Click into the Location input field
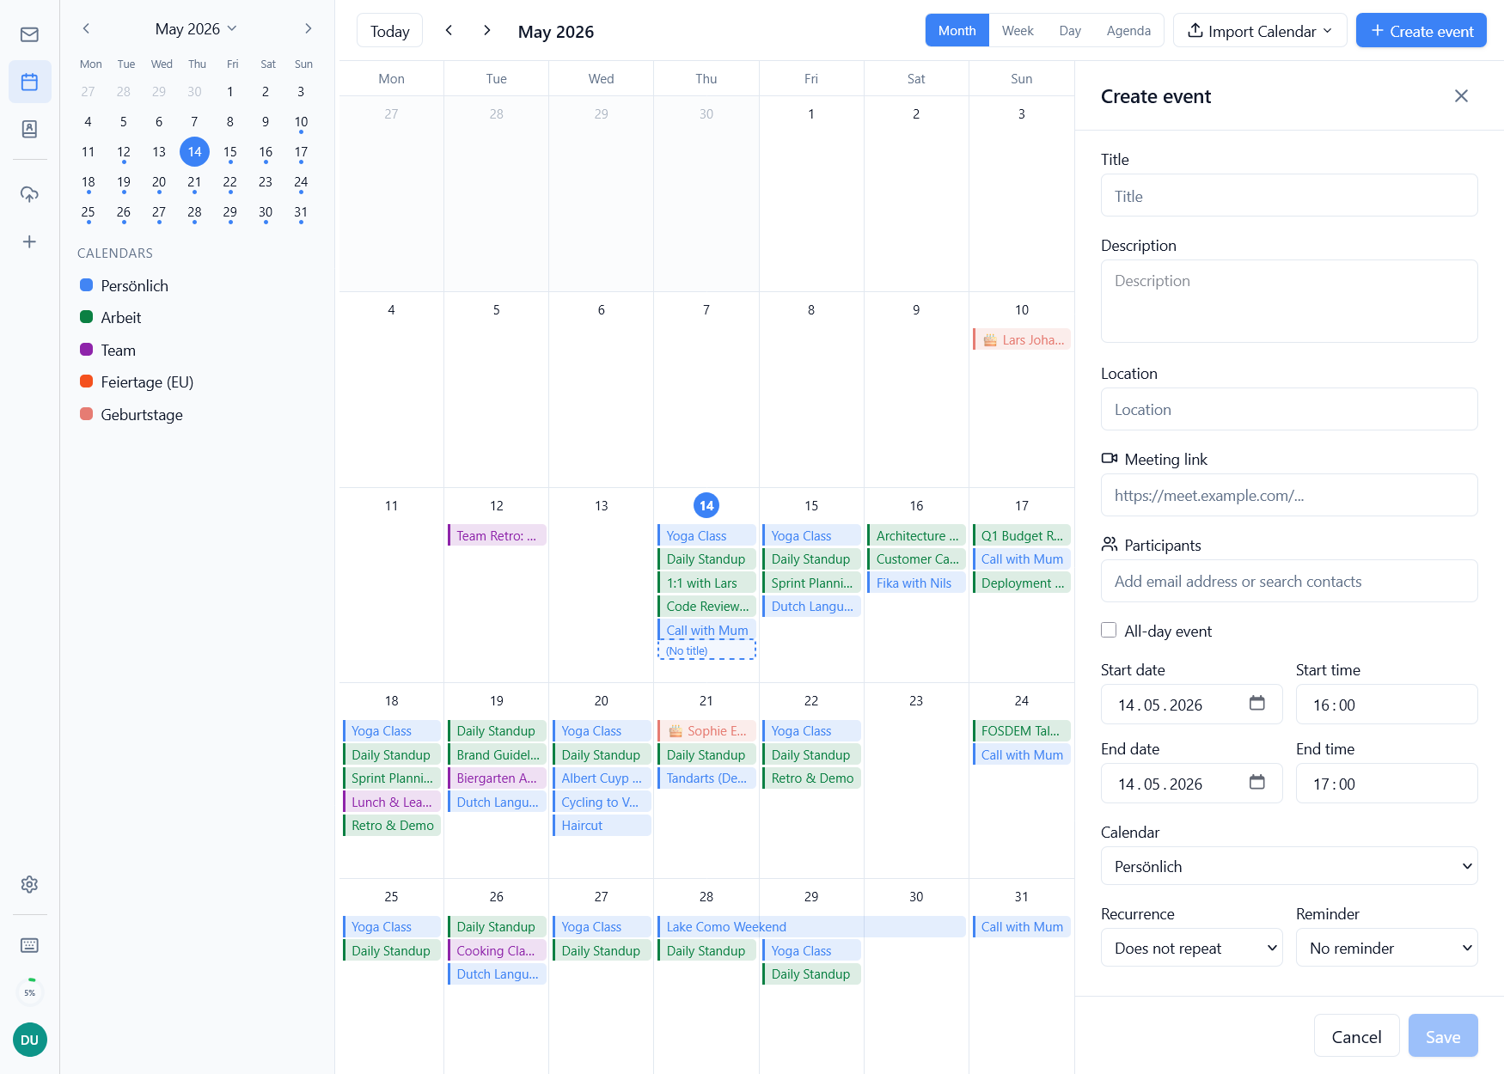1504x1074 pixels. tap(1289, 409)
